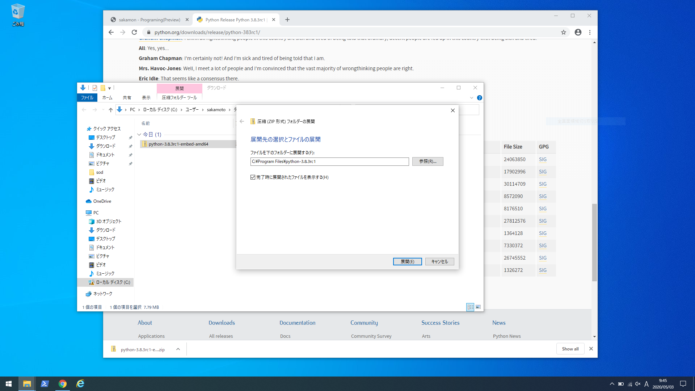Open the quick access toolbar customize dropdown
The width and height of the screenshot is (695, 391).
[x=109, y=88]
